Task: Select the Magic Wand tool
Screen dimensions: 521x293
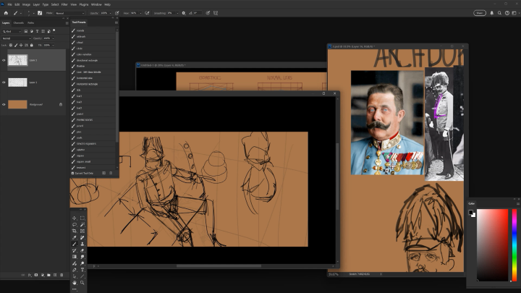Action: point(82,224)
